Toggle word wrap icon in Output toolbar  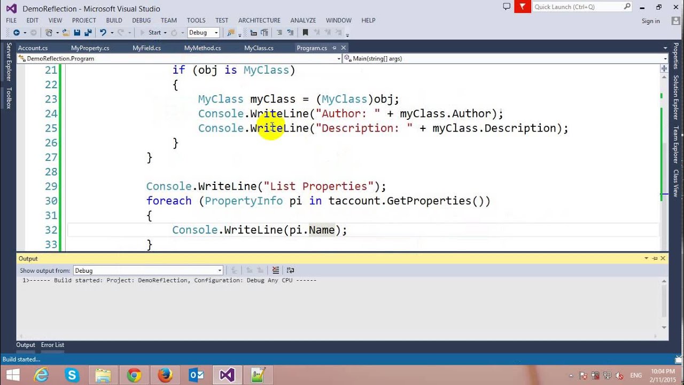(290, 271)
